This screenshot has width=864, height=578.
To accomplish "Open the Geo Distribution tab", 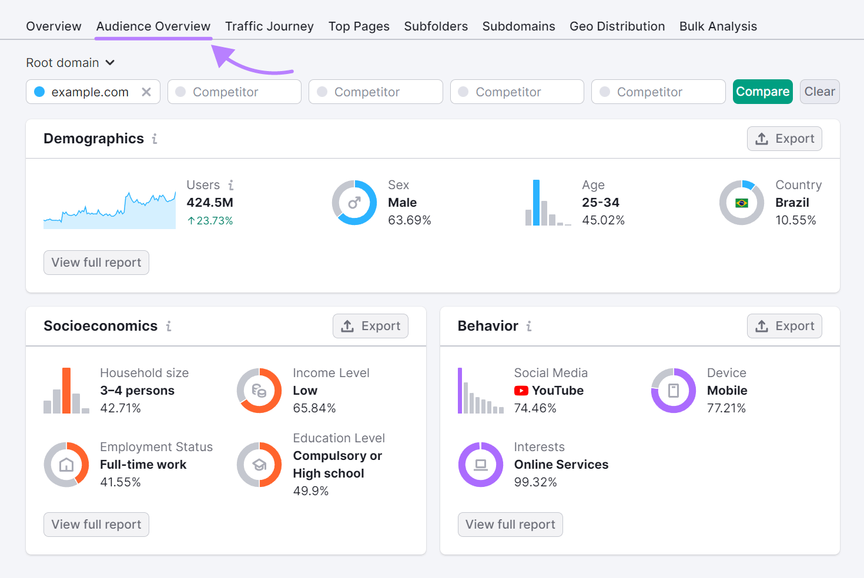I will click(x=617, y=26).
